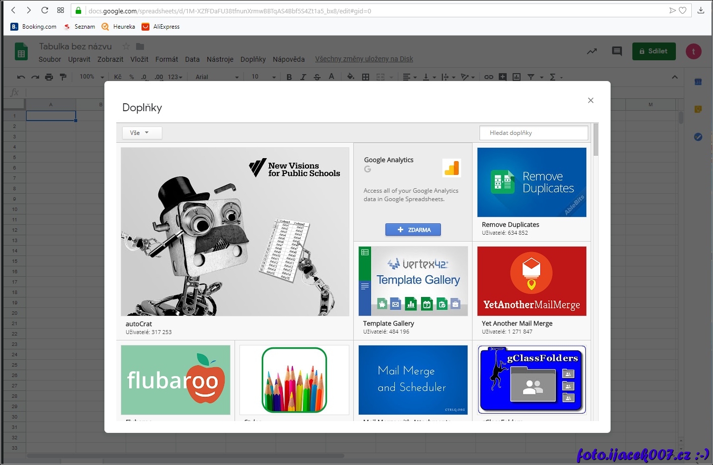Click the explore activity trend icon
This screenshot has width=713, height=465.
592,51
